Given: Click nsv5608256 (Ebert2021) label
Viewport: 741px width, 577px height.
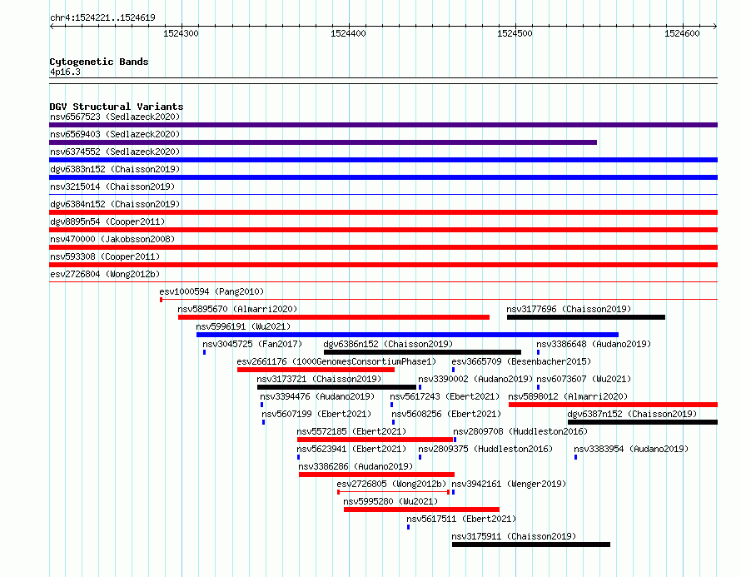Looking at the screenshot, I should tap(446, 414).
